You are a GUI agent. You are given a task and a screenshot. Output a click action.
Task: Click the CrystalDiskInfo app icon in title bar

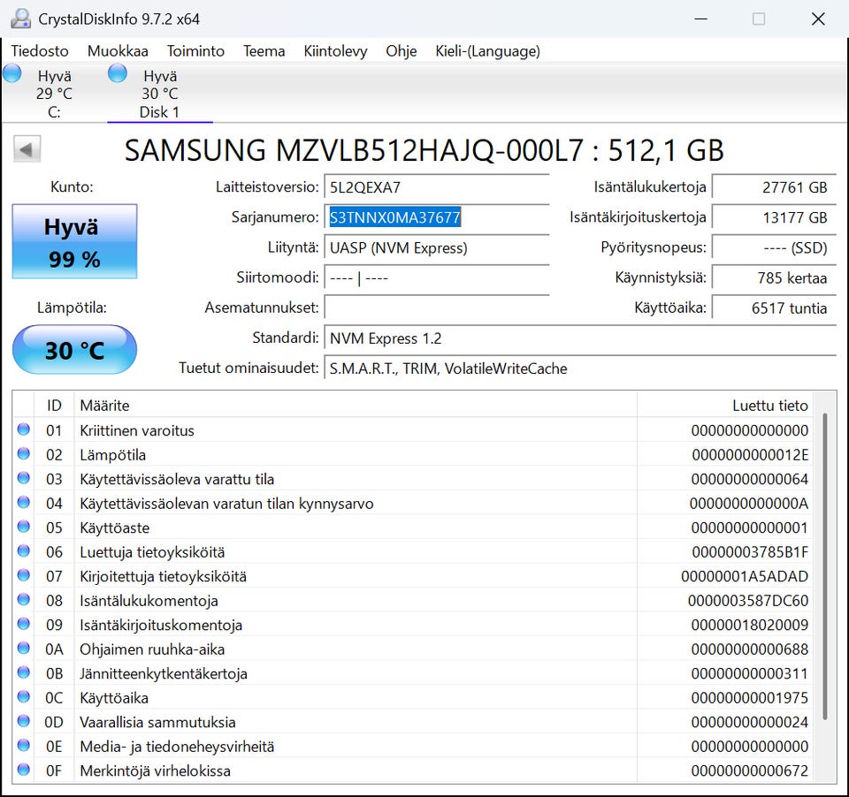pos(20,19)
